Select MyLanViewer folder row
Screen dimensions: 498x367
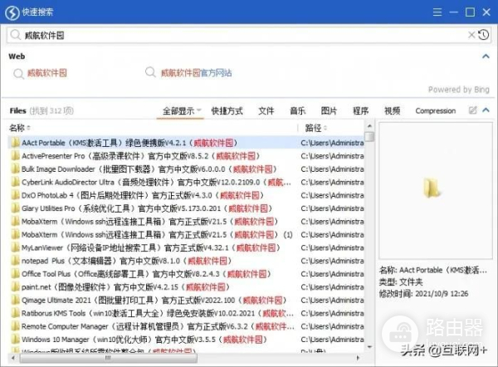point(187,247)
